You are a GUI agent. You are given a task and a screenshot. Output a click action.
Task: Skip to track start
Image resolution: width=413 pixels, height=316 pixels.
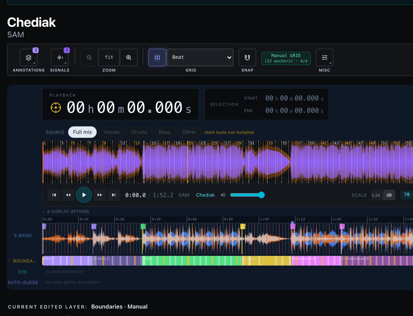pyautogui.click(x=54, y=195)
